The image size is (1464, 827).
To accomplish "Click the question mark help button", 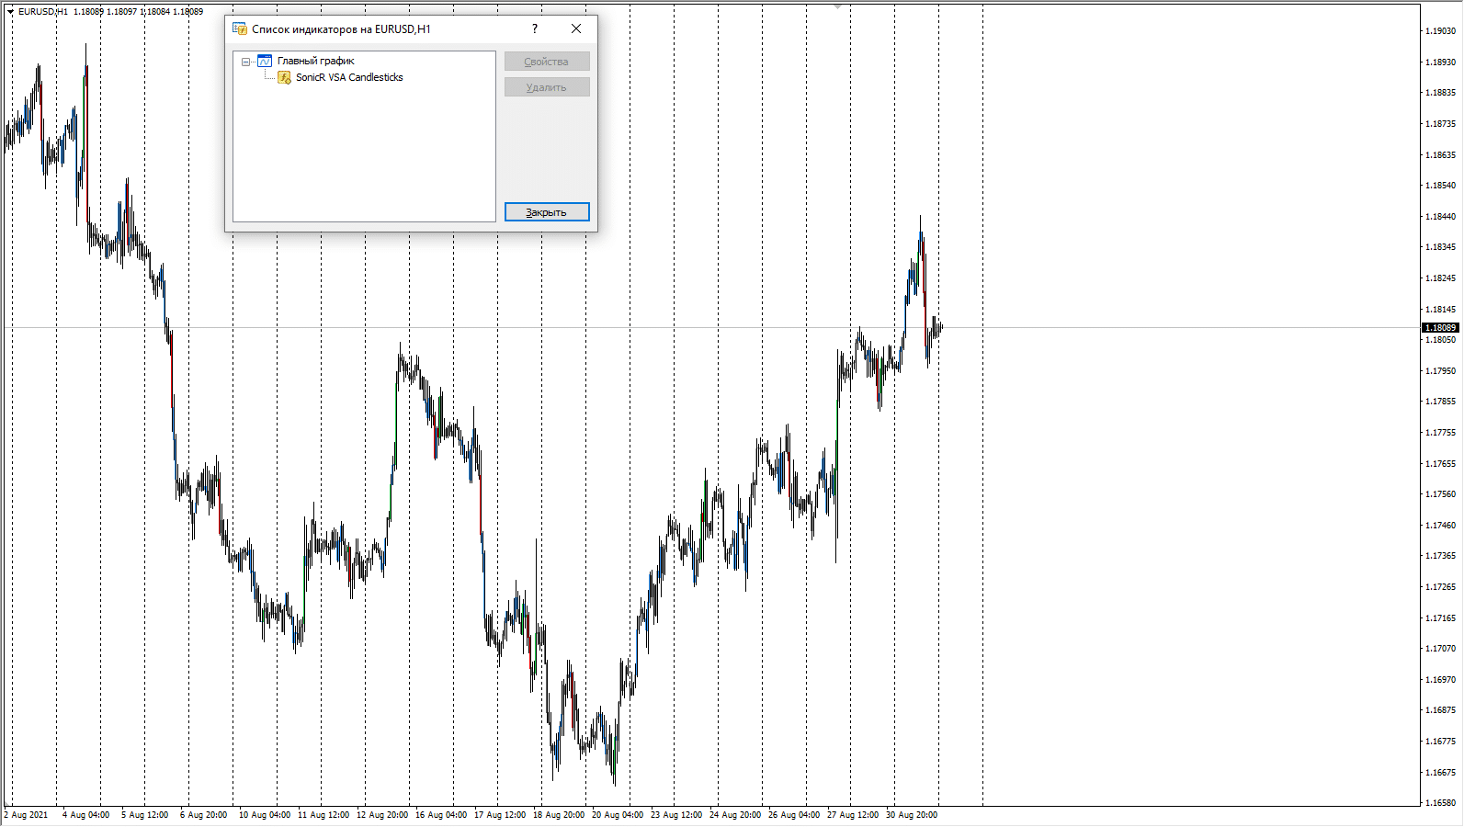I will tap(535, 29).
